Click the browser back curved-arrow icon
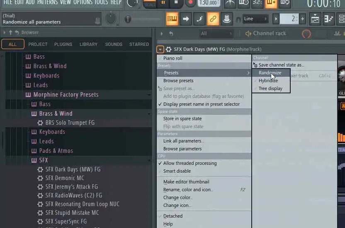This screenshot has width=345, height=228. click(17, 33)
